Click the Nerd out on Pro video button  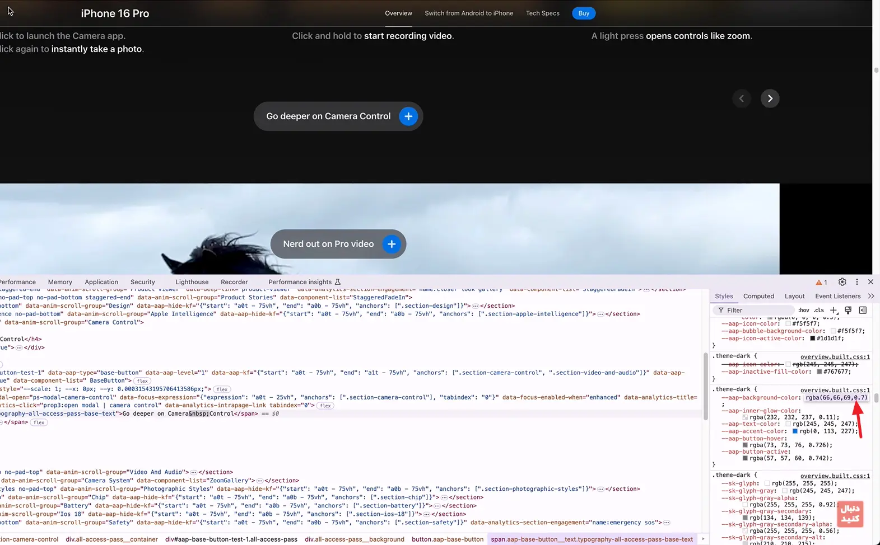pyautogui.click(x=338, y=244)
